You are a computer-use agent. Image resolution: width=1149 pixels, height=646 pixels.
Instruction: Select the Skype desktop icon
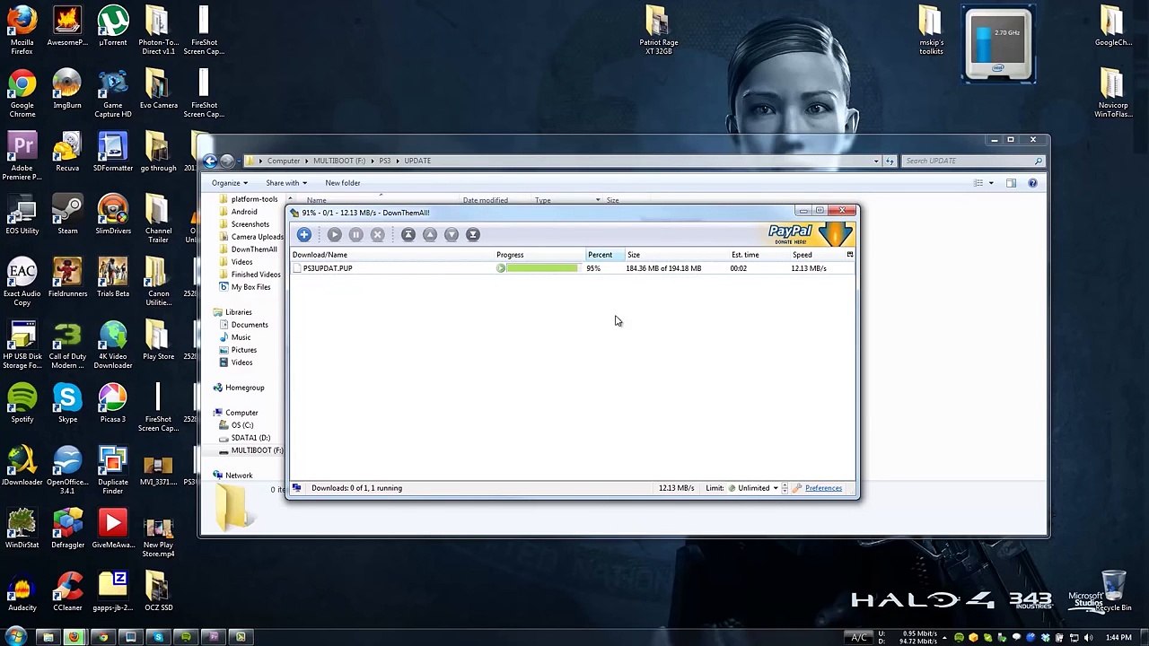coord(67,403)
